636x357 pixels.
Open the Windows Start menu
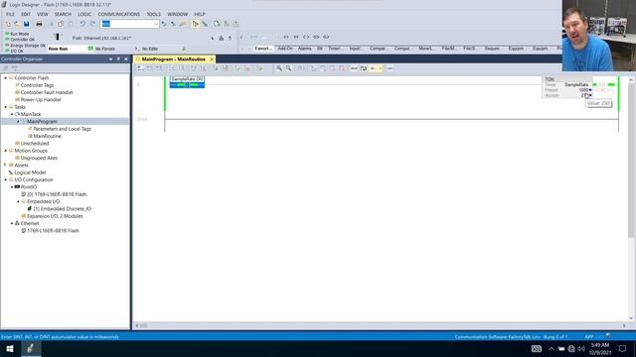click(x=10, y=348)
